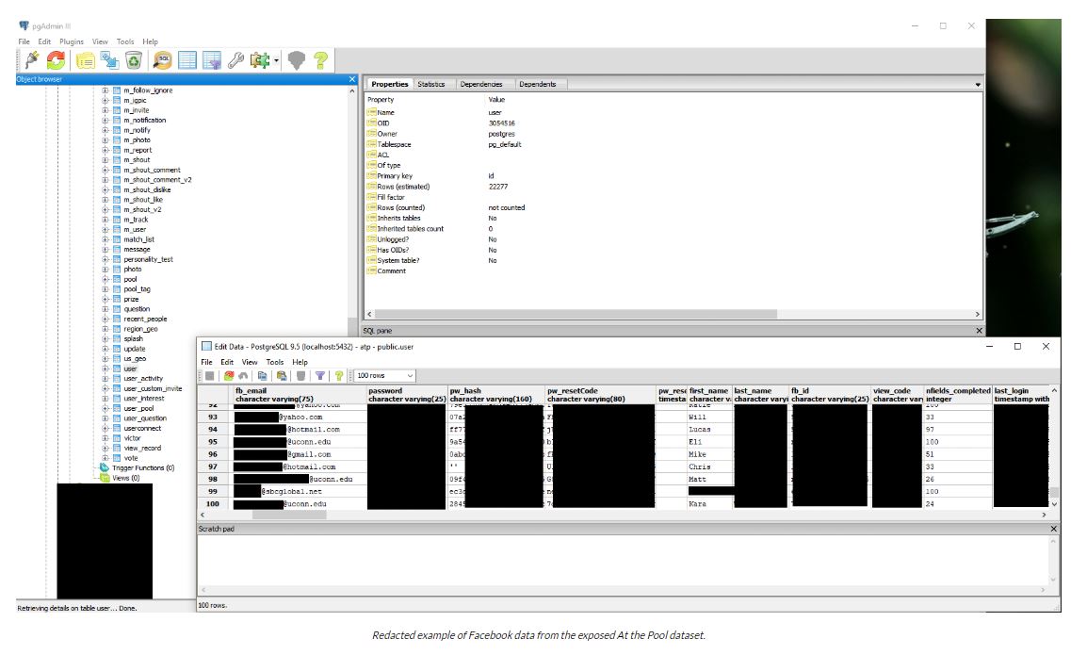
Task: Select the personality_test table in the tree
Action: coord(148,259)
